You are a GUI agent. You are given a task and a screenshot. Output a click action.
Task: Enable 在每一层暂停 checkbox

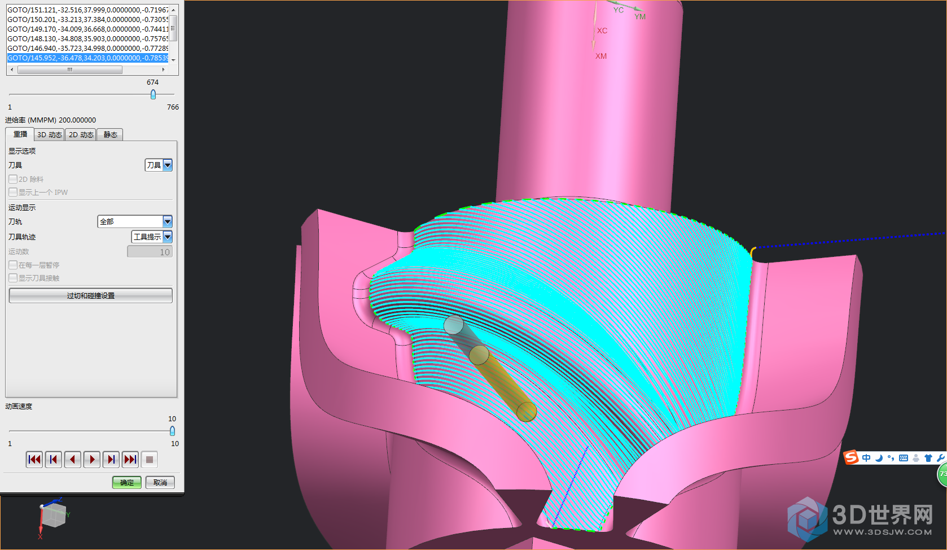coord(13,265)
